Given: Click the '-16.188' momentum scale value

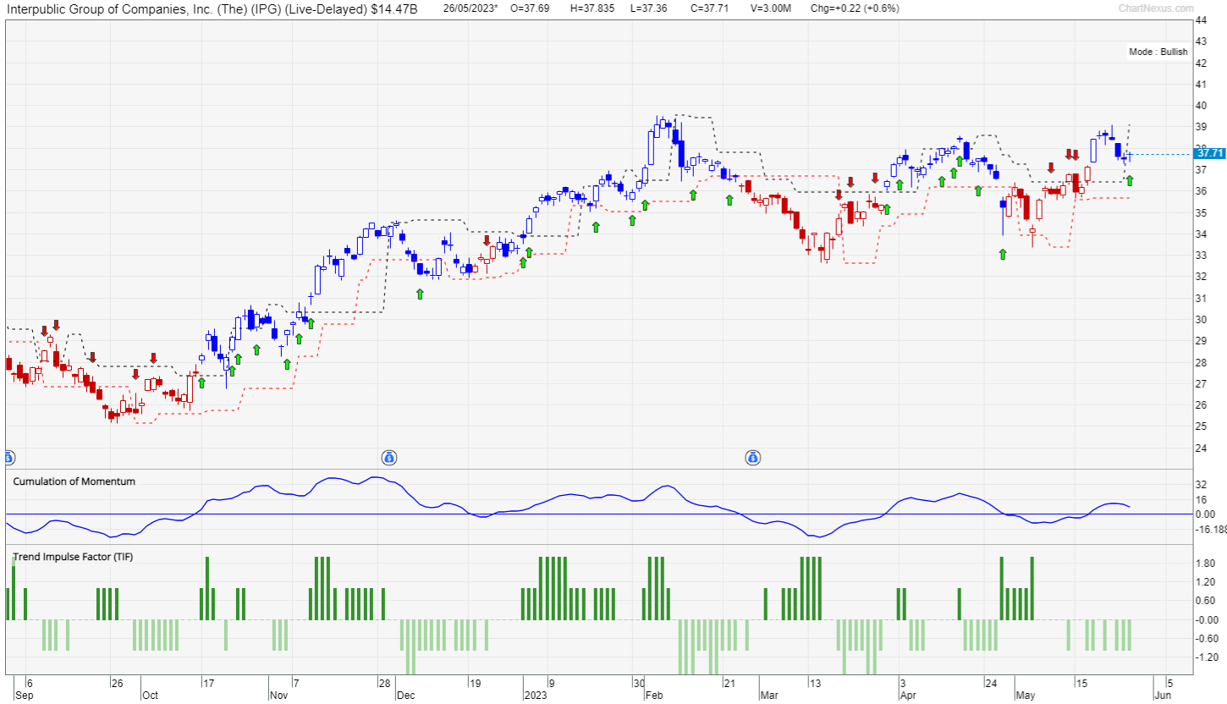Looking at the screenshot, I should (x=1210, y=529).
